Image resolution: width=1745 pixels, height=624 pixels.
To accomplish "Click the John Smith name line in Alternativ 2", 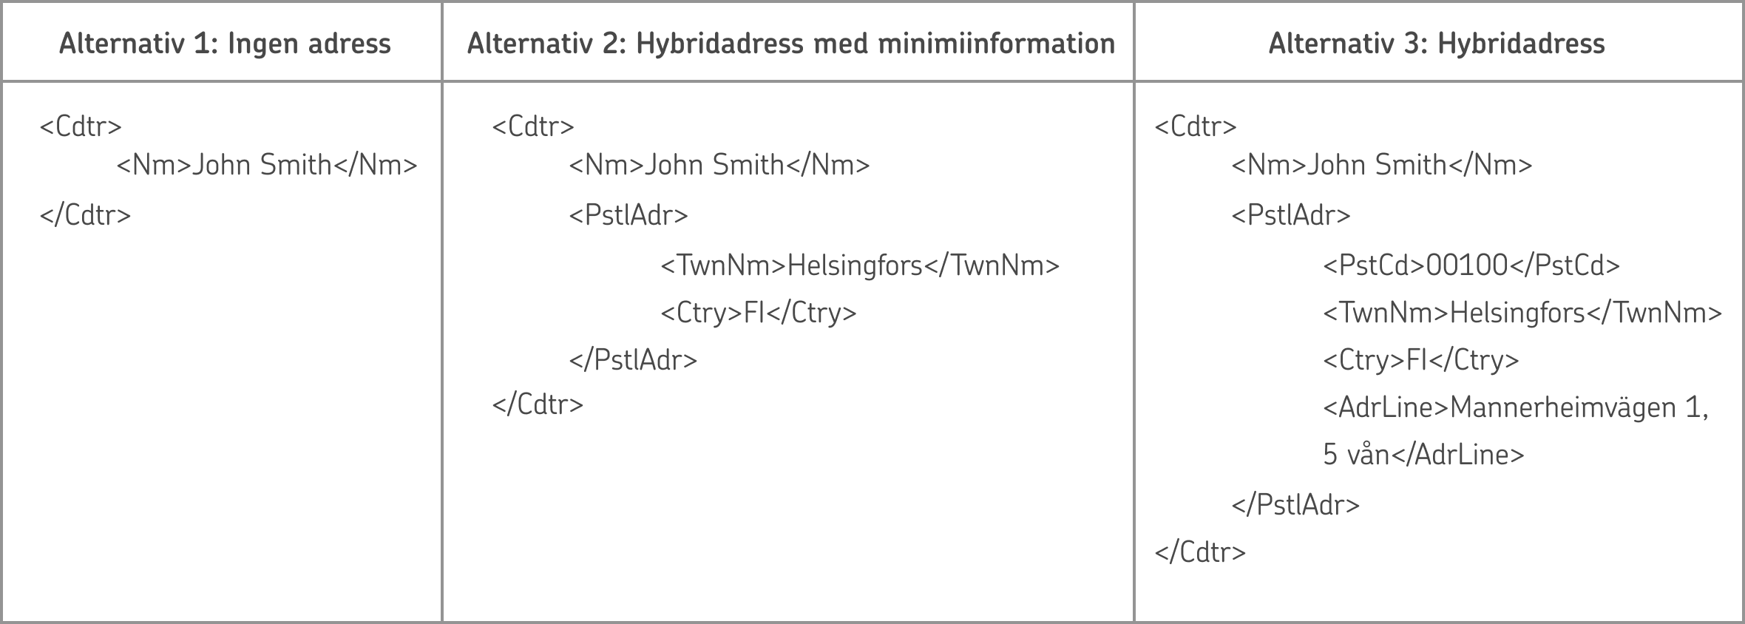I will pyautogui.click(x=719, y=165).
